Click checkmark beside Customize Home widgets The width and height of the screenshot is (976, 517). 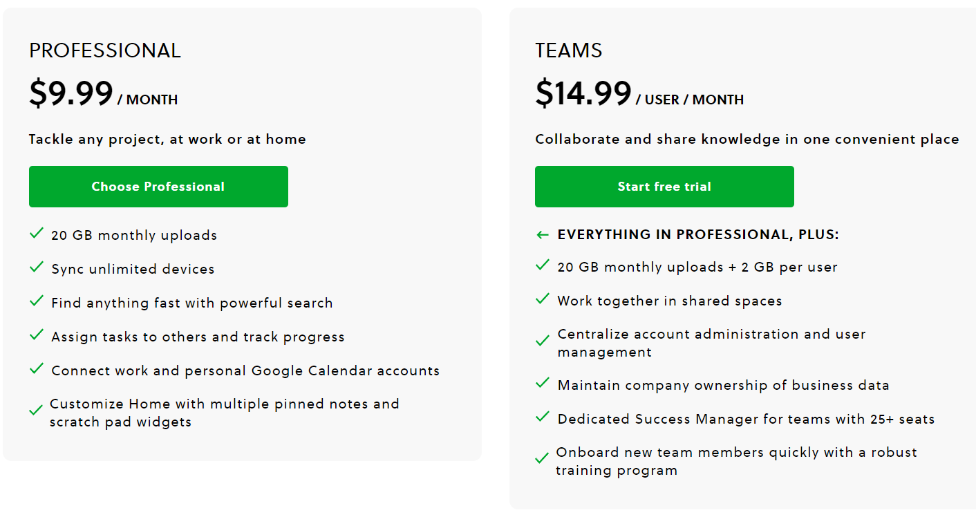(36, 411)
